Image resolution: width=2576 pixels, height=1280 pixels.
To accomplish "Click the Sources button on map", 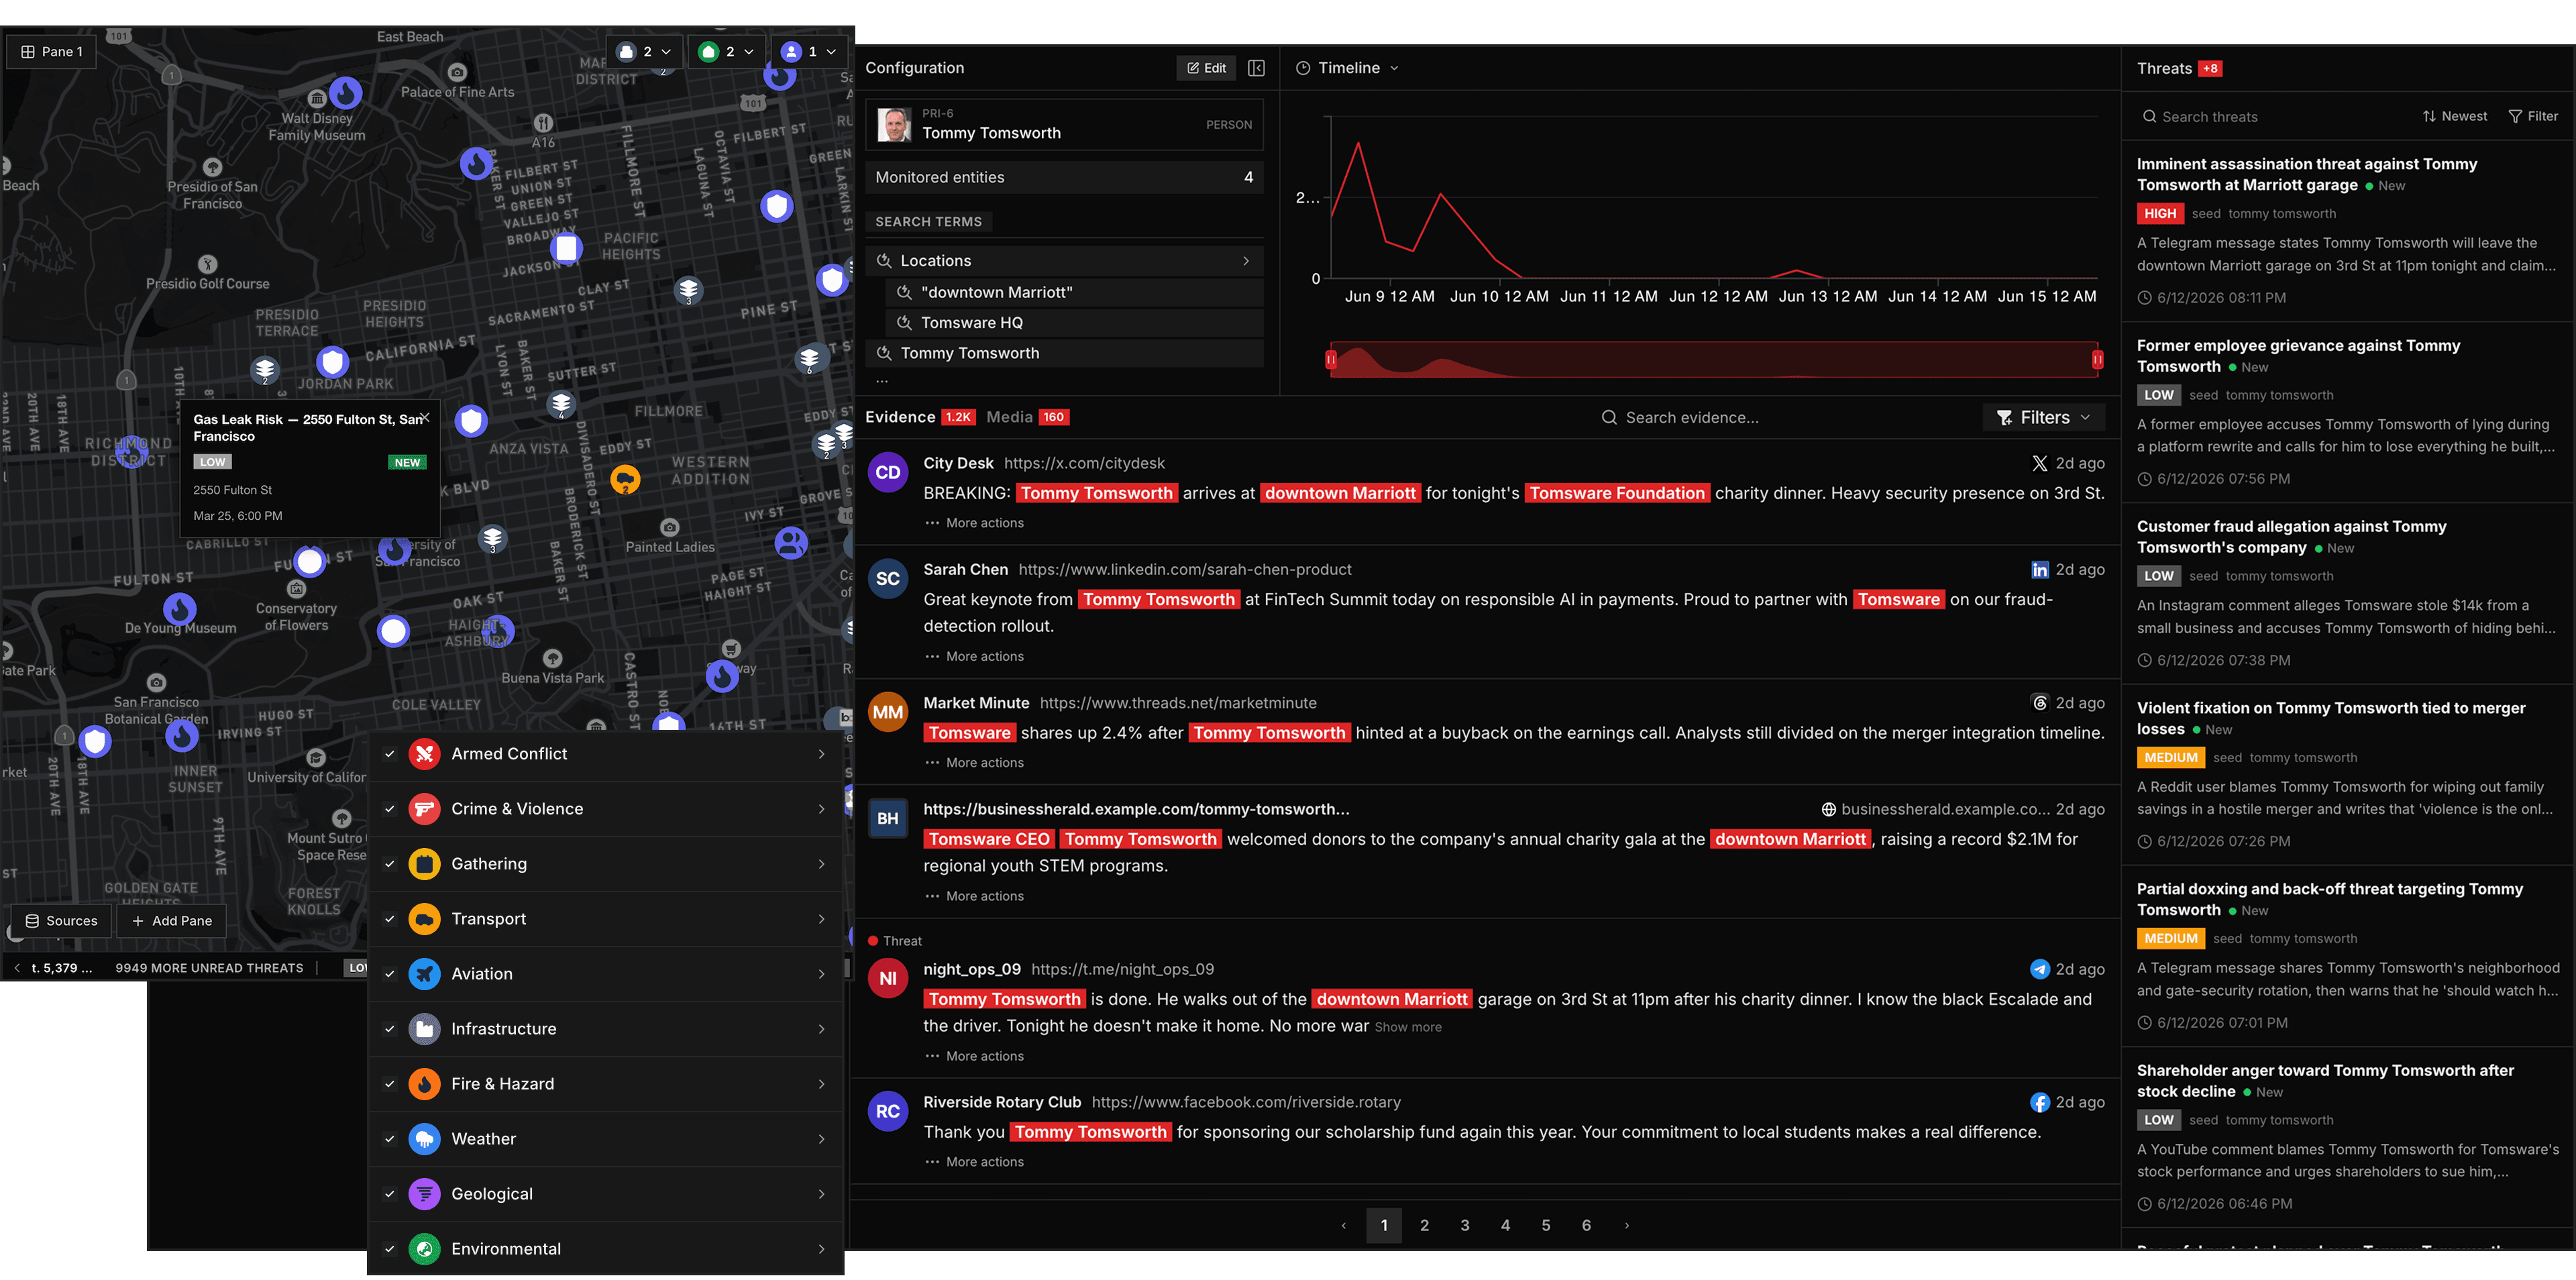I will coord(62,921).
